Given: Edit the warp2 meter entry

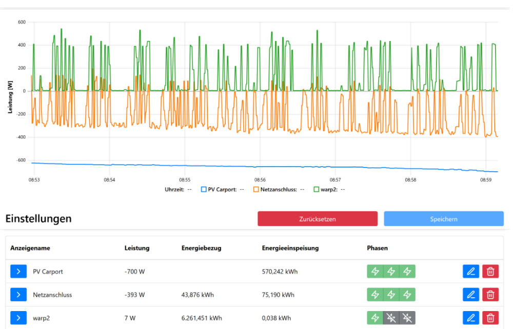Looking at the screenshot, I should point(471,318).
